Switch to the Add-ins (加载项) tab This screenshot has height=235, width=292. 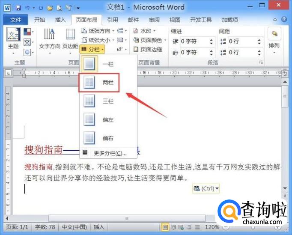[230, 20]
